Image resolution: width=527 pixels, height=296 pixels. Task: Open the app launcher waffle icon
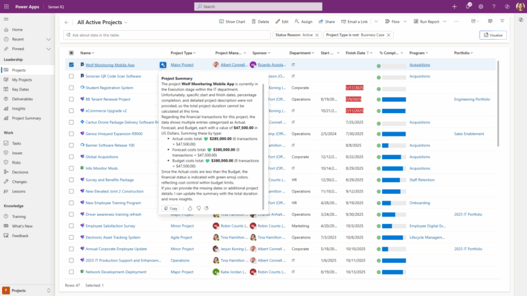click(x=6, y=6)
